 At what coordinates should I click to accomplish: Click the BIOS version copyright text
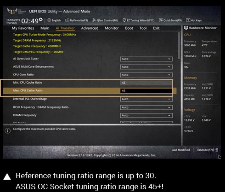pyautogui.click(x=112, y=155)
